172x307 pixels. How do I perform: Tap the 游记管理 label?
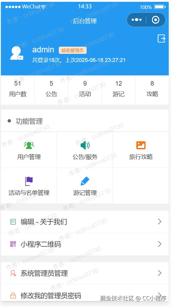[85, 193]
